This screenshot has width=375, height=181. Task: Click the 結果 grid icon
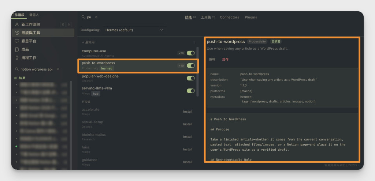tap(16, 78)
